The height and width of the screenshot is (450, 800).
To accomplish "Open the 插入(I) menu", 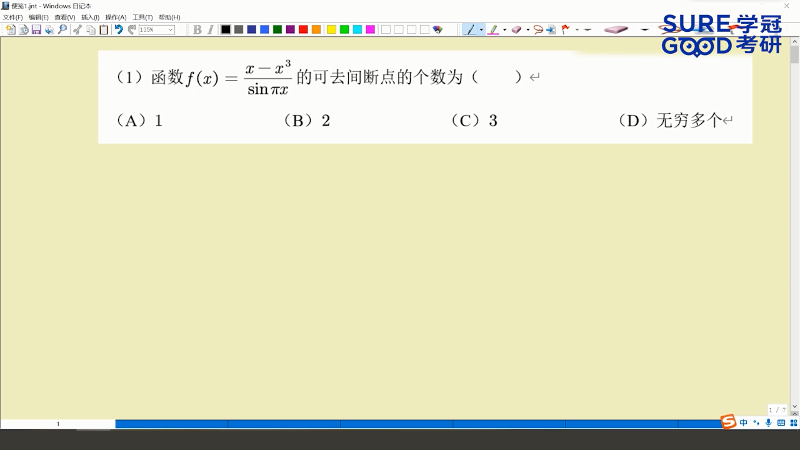I will (90, 17).
